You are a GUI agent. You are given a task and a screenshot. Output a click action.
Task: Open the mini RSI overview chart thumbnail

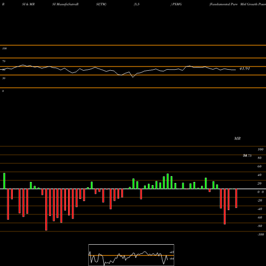click(x=131, y=255)
